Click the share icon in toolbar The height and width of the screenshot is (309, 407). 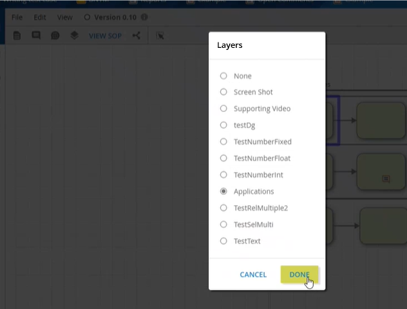click(x=136, y=35)
